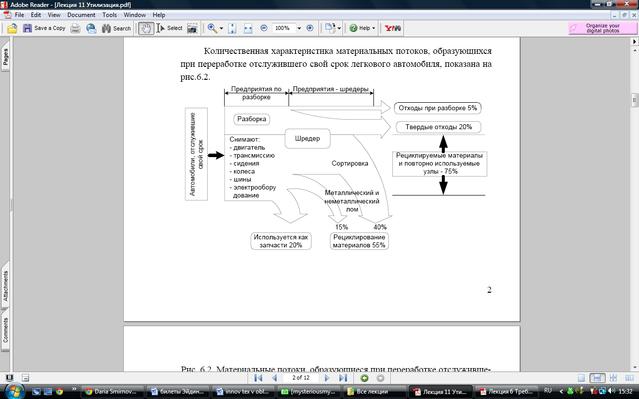Switch to Single Page layout
This screenshot has width=639, height=399.
[581, 378]
